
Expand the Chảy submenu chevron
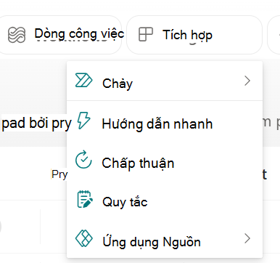click(247, 81)
